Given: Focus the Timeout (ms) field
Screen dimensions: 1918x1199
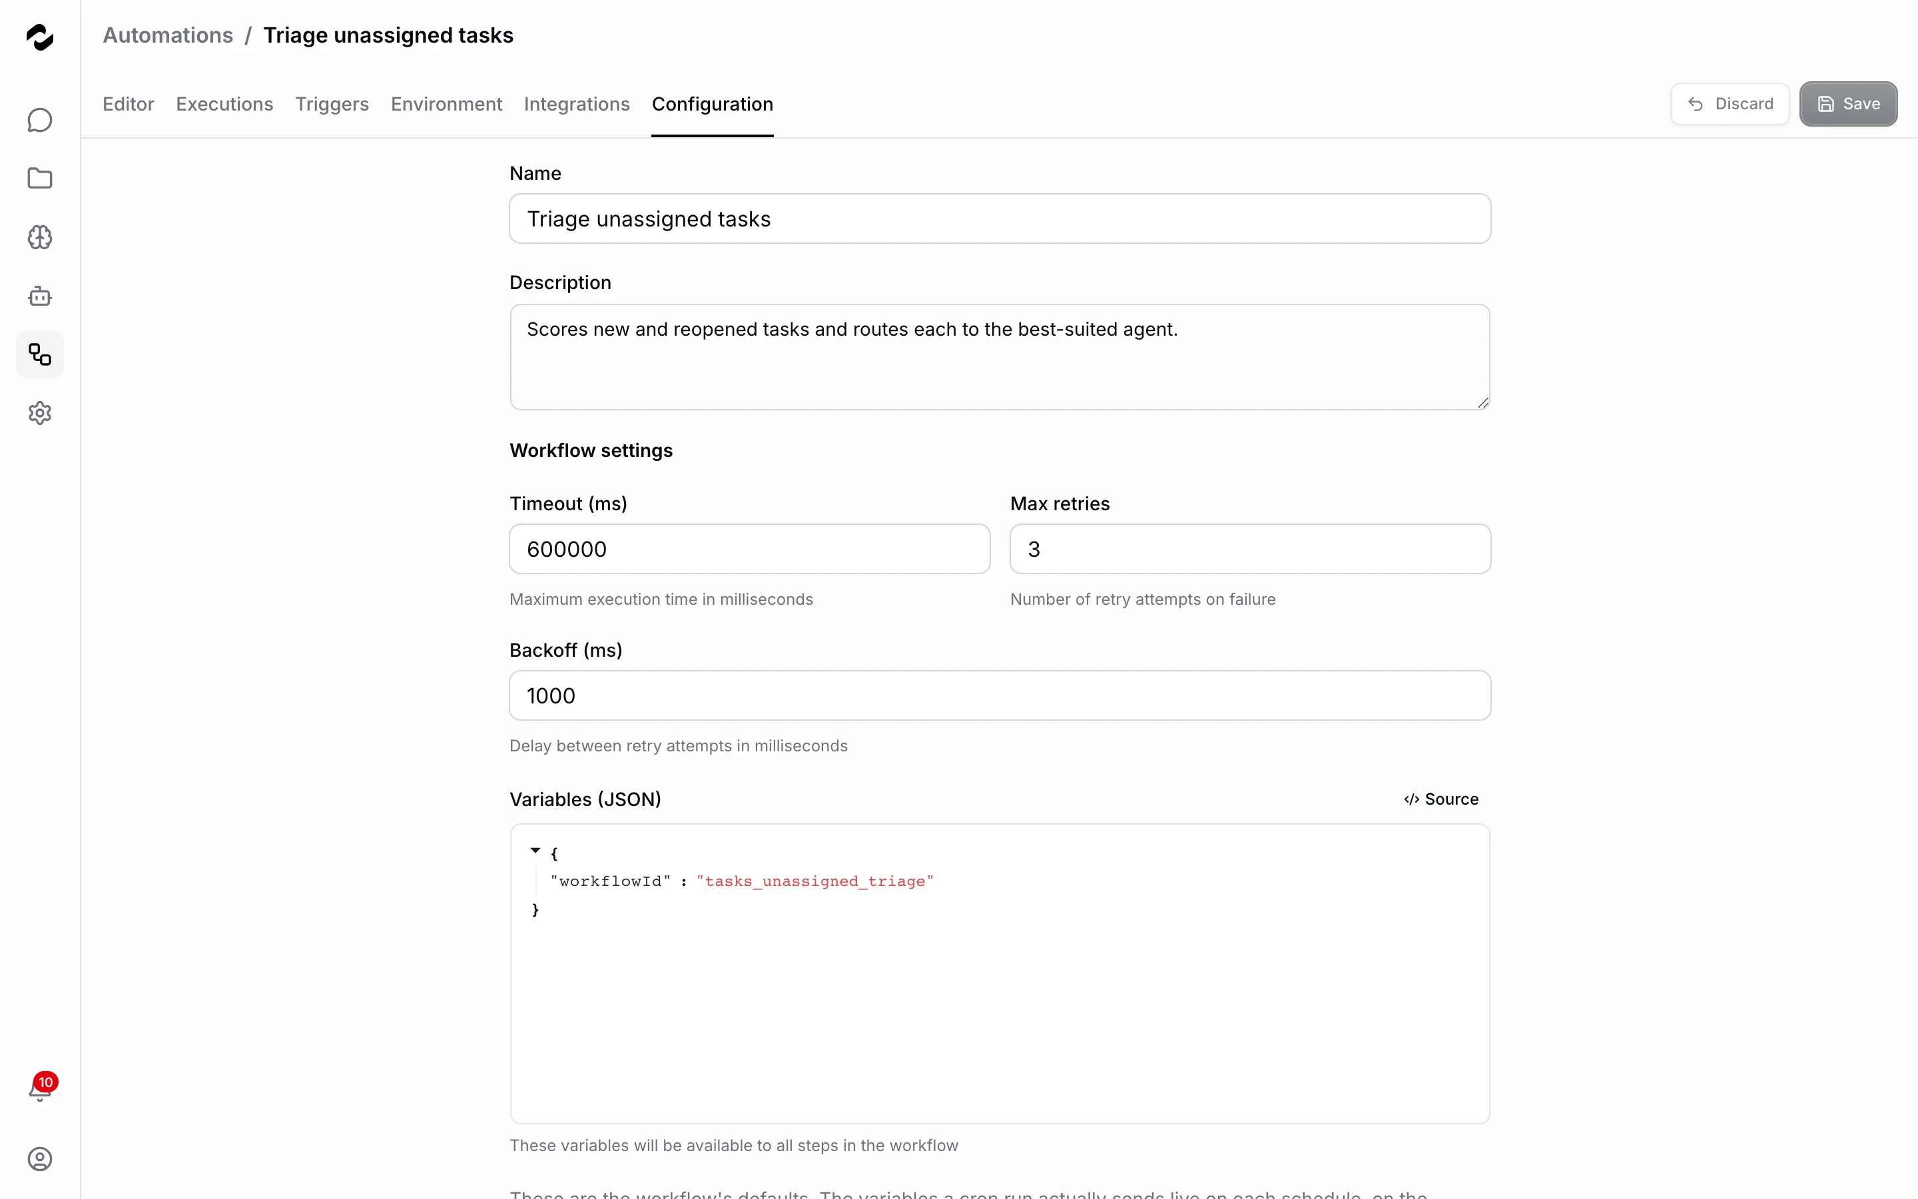Looking at the screenshot, I should 750,549.
